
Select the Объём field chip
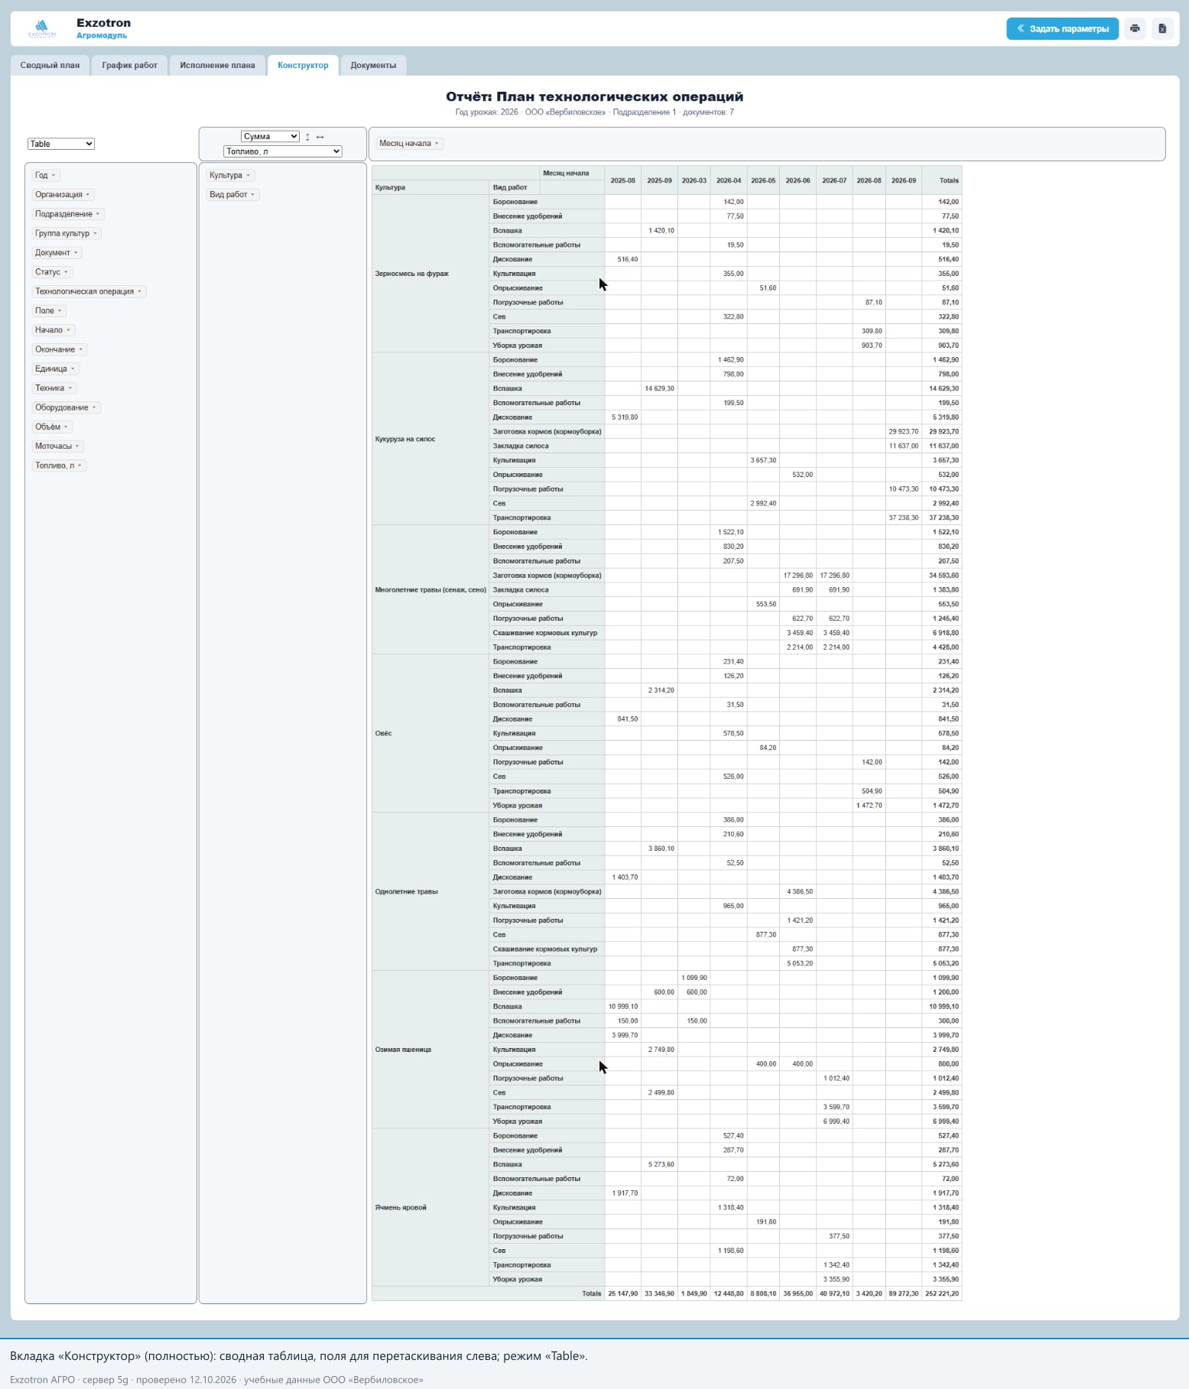coord(52,427)
